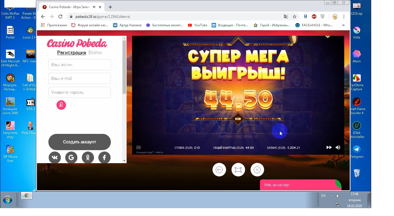The width and height of the screenshot is (394, 216).
Task: Fast-forward the slot game spins
Action: pos(329,147)
